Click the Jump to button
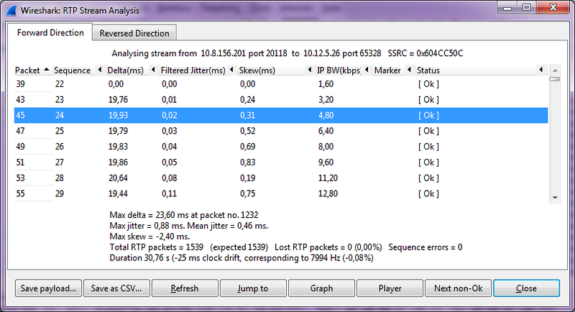Screen dimensions: 575x312 pyautogui.click(x=253, y=288)
